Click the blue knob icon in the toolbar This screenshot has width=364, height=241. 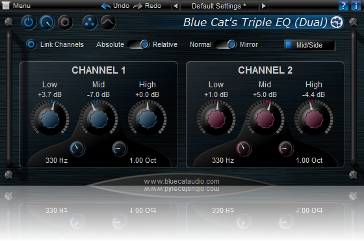point(47,23)
